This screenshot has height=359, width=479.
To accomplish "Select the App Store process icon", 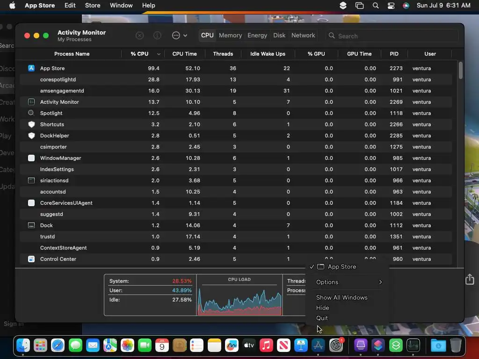I will point(31,68).
